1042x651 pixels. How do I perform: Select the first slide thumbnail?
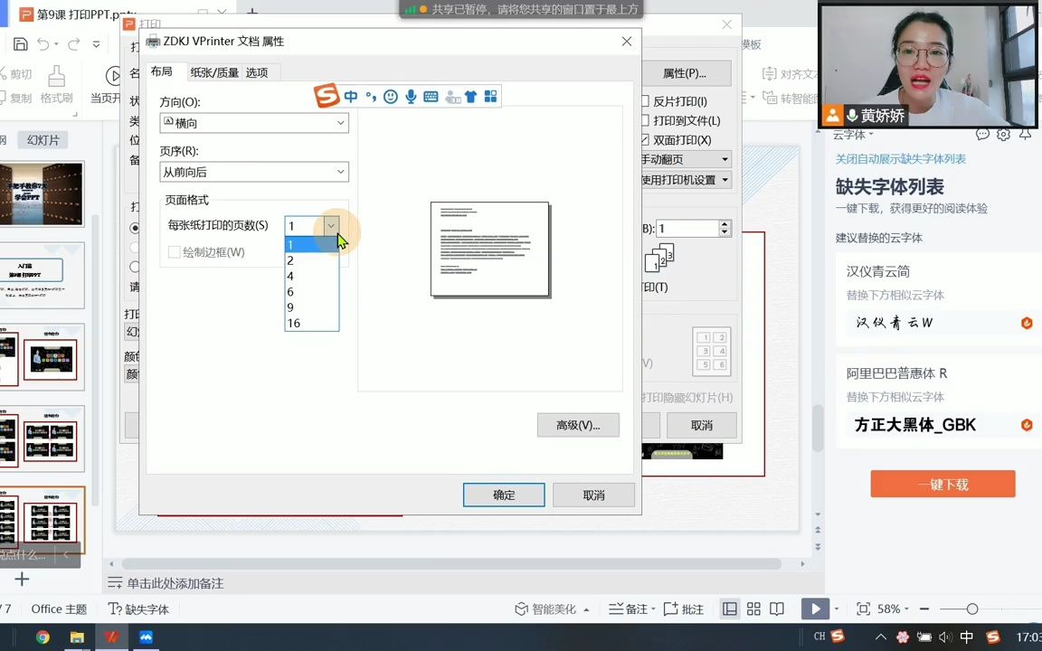point(42,194)
